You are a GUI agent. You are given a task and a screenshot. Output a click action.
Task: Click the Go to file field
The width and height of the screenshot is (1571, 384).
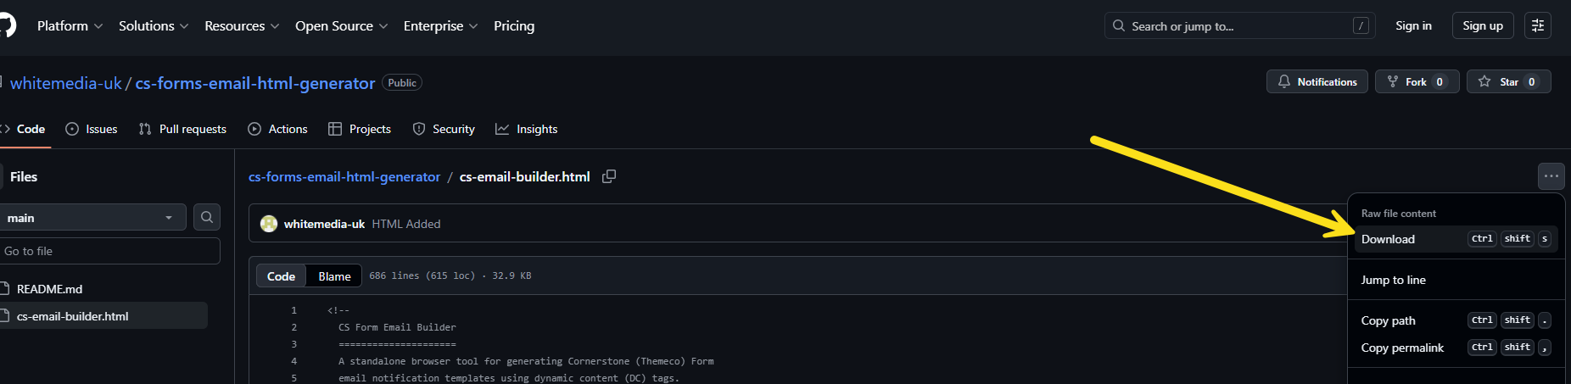(x=109, y=251)
